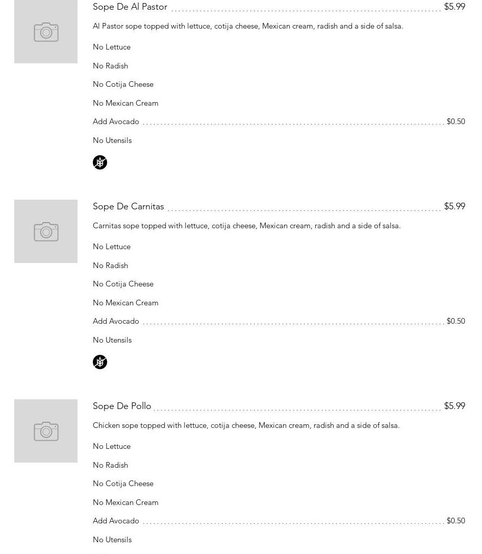The height and width of the screenshot is (554, 482).
Task: Pick No Lettuce under Sope De Pollo
Action: click(x=112, y=446)
